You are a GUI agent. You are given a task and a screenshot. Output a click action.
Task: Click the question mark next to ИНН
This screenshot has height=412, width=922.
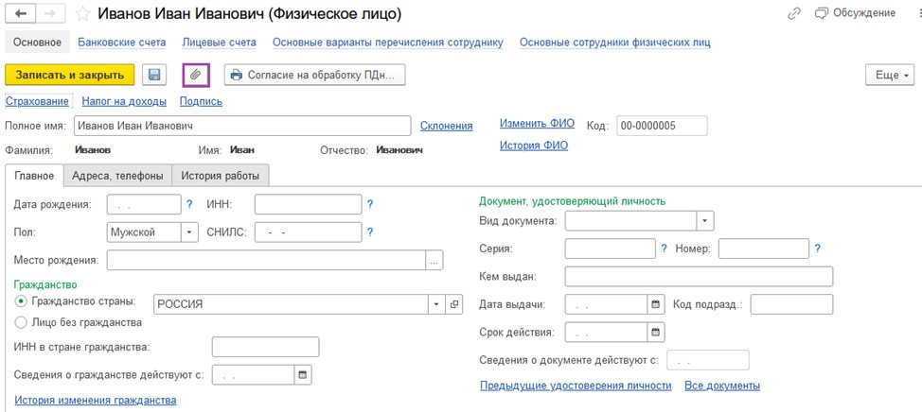point(370,204)
